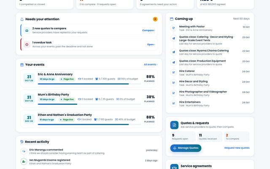The width and height of the screenshot is (270, 169).
Task: Click the task check icon for Hire Photographer and Videographer
Action: (x=173, y=93)
